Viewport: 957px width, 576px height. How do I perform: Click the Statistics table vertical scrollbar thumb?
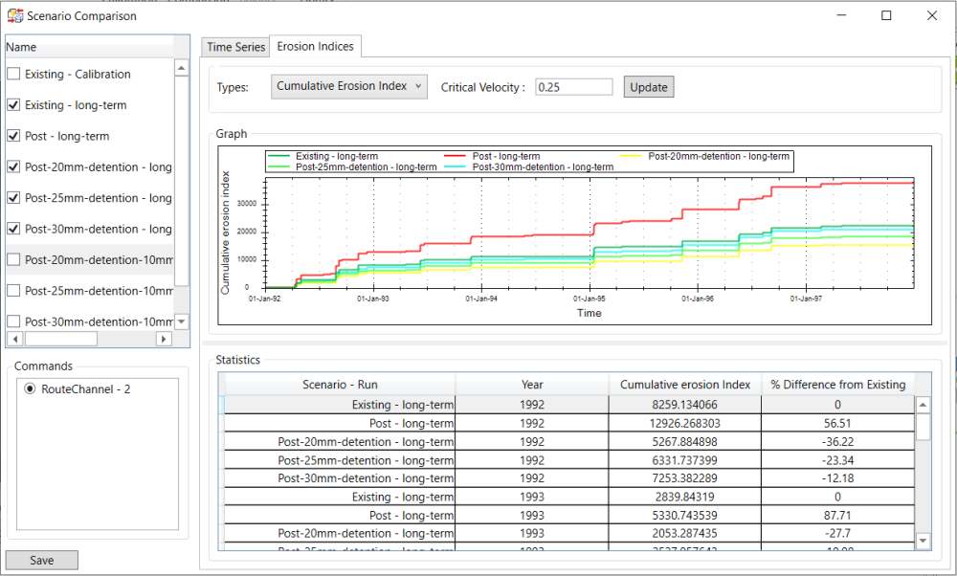click(923, 426)
